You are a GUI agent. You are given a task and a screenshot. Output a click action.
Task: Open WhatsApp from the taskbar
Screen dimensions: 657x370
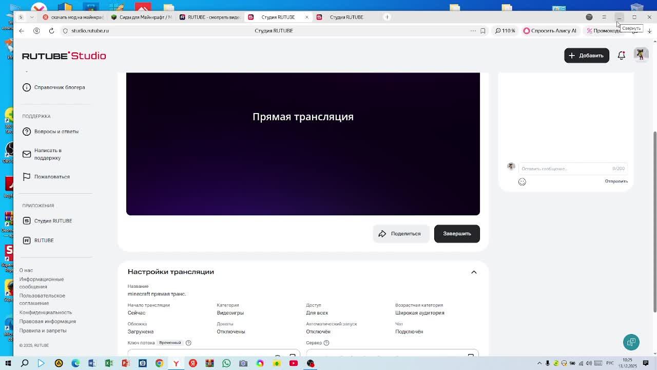(226, 363)
